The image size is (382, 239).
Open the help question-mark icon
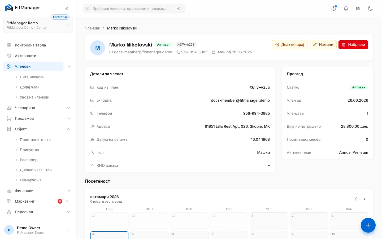(334, 8)
